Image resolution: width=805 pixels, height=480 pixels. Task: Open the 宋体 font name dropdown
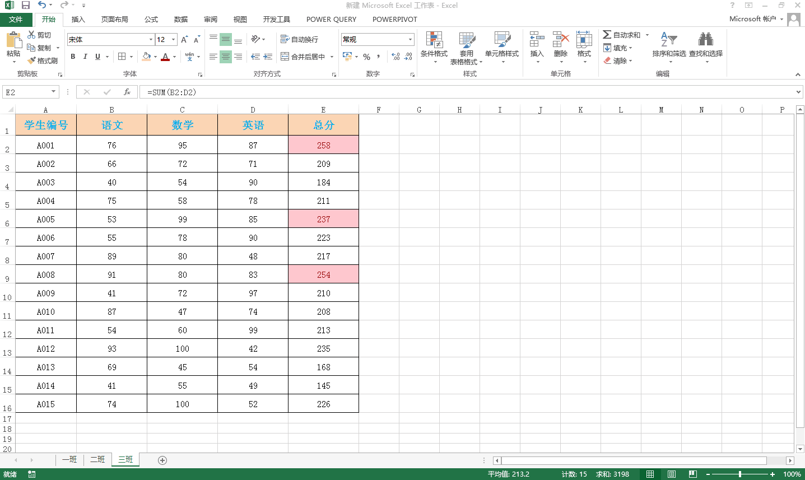coord(151,40)
